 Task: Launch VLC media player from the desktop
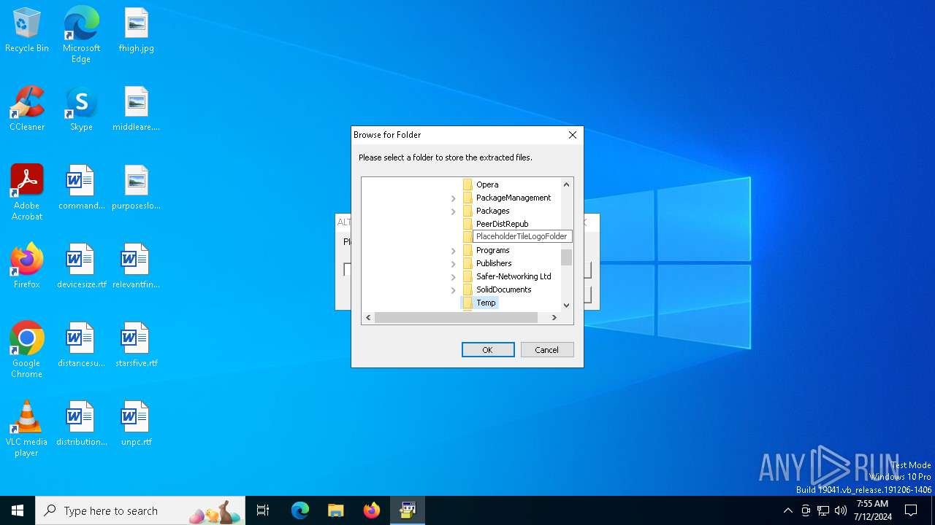(27, 429)
